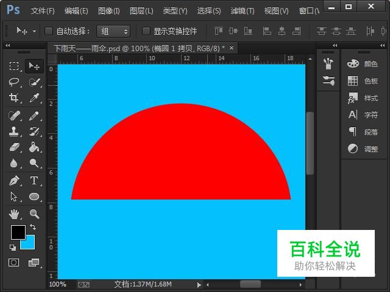Open the 视图(V) menu

tap(276, 11)
